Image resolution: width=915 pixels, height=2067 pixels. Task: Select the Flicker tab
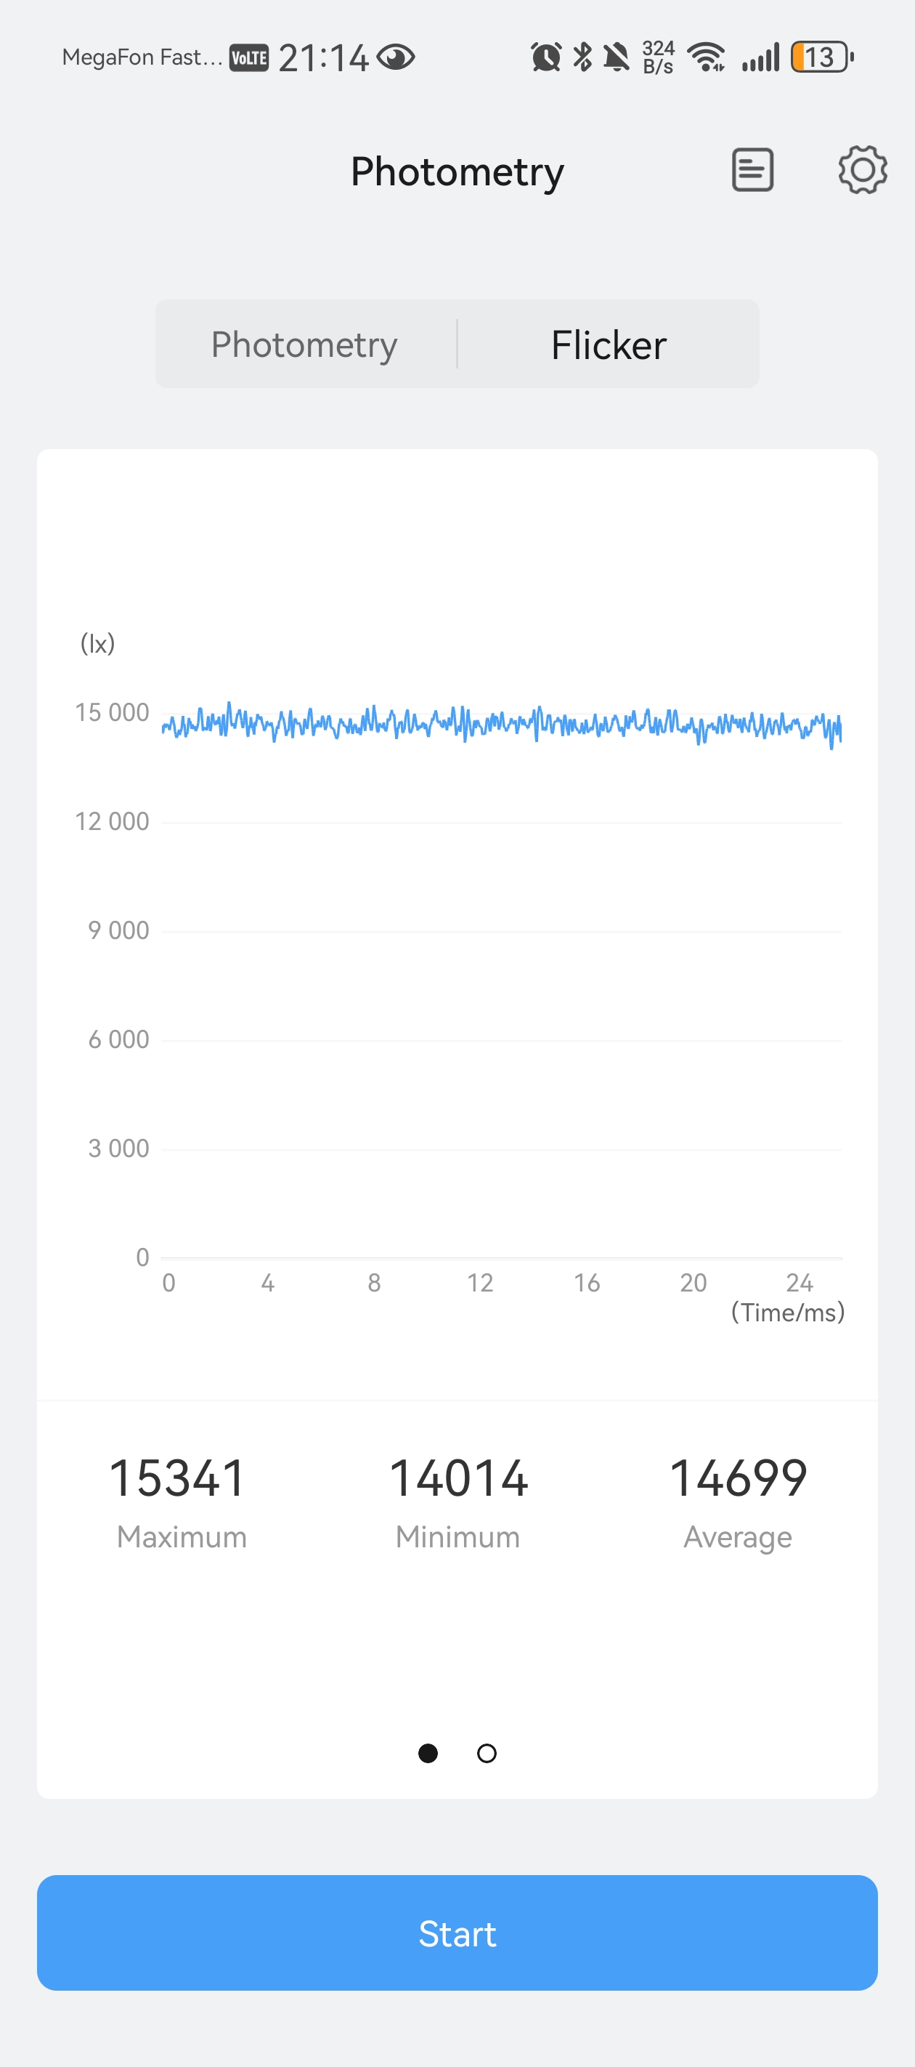(x=609, y=344)
